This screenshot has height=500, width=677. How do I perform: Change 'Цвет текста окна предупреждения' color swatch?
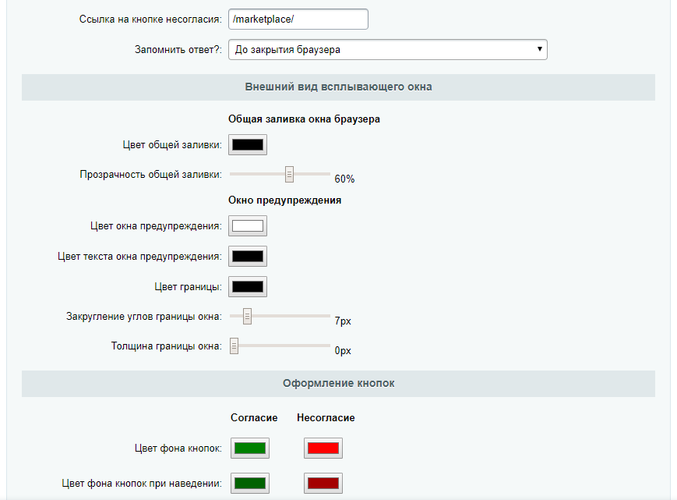click(x=248, y=257)
